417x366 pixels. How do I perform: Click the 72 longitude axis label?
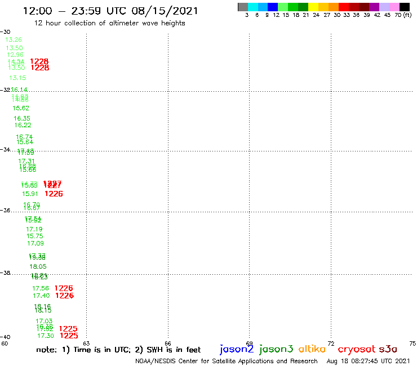[x=331, y=343]
